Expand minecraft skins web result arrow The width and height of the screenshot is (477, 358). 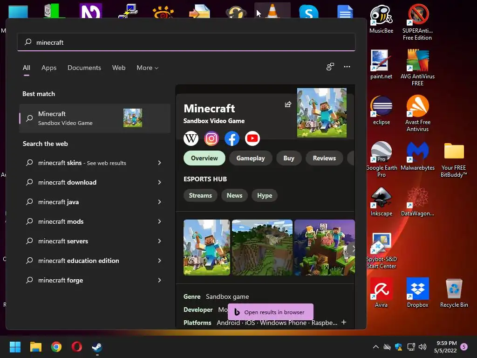click(159, 163)
